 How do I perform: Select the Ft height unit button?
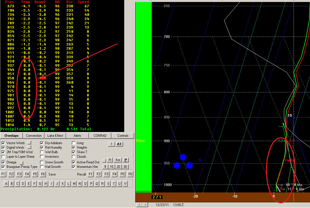tap(110, 160)
